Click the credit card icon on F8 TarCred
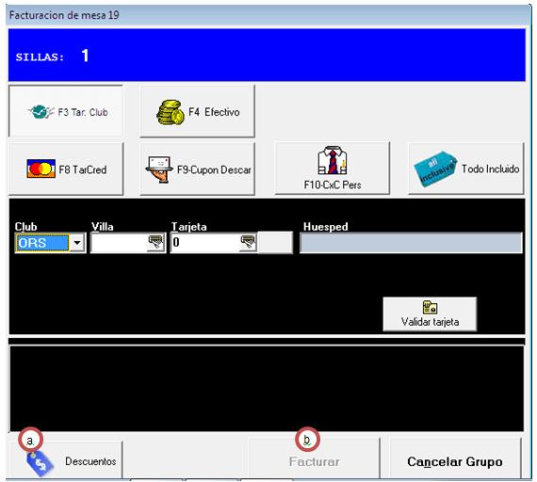 tap(41, 169)
